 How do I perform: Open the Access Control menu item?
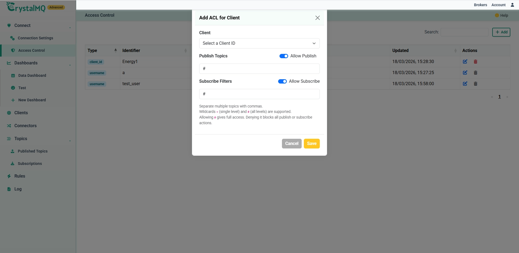point(32,50)
